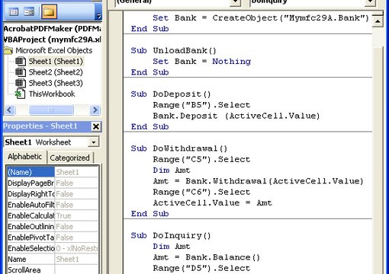The image size is (389, 274).
Task: Click the EnableOutlining False value
Action: [76, 227]
